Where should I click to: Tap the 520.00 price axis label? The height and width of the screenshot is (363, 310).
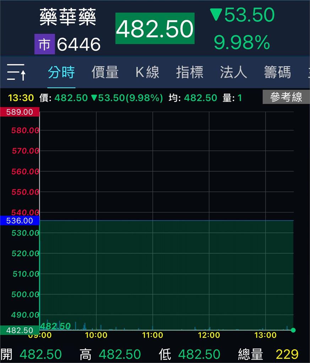(x=25, y=253)
